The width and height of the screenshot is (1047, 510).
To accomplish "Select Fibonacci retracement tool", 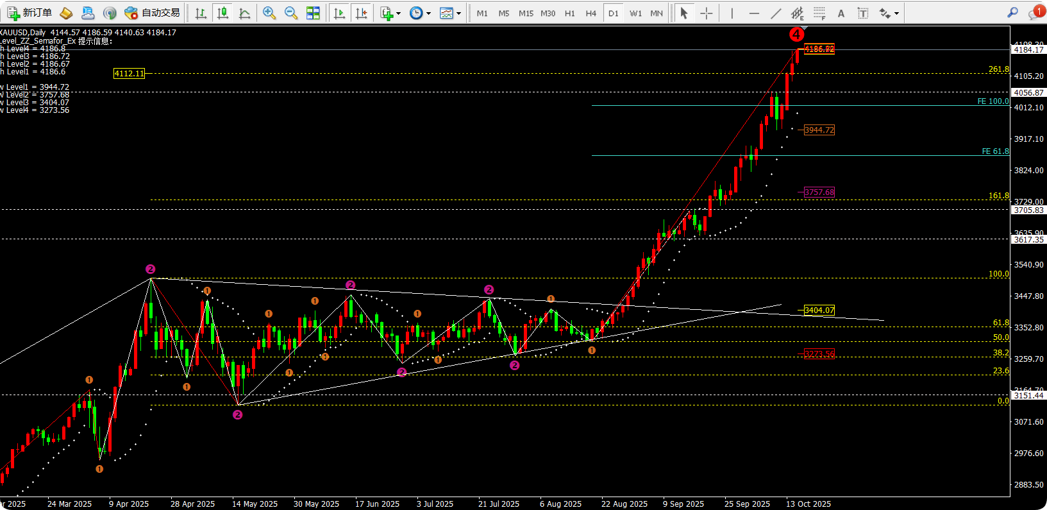I will point(819,13).
